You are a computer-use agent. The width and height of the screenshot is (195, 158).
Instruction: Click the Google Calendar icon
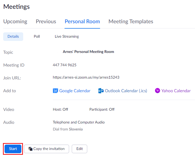55,91
